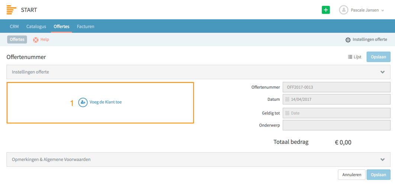The width and height of the screenshot is (395, 184).
Task: Go to the CRM tab
Action: [x=14, y=26]
